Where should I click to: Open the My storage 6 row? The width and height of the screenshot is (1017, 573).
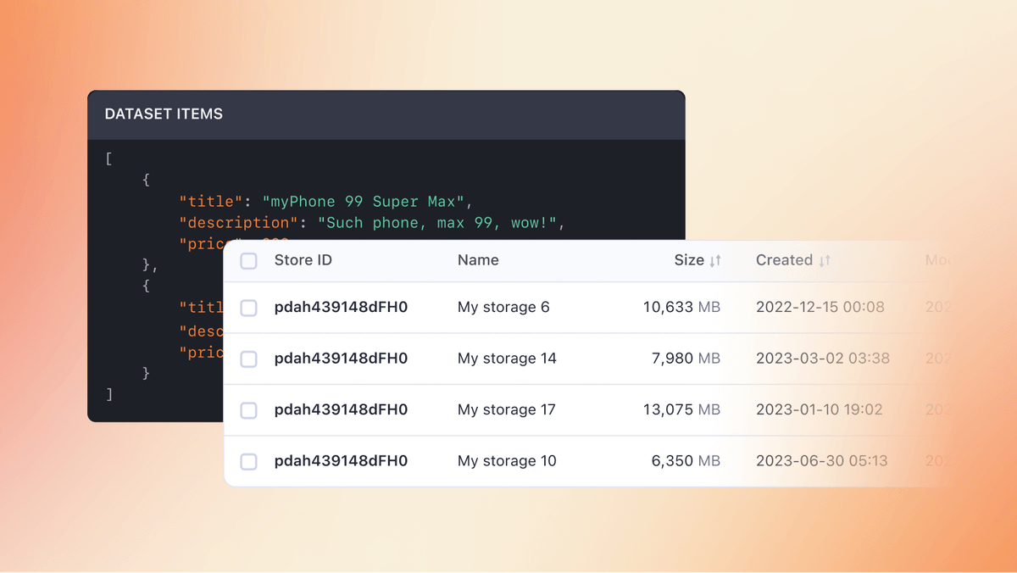503,308
